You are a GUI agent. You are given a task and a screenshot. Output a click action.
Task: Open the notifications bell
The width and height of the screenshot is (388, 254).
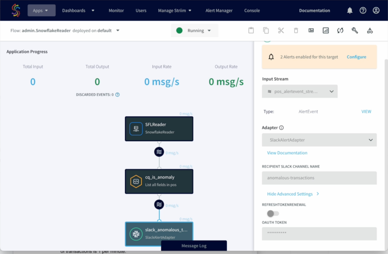350,10
